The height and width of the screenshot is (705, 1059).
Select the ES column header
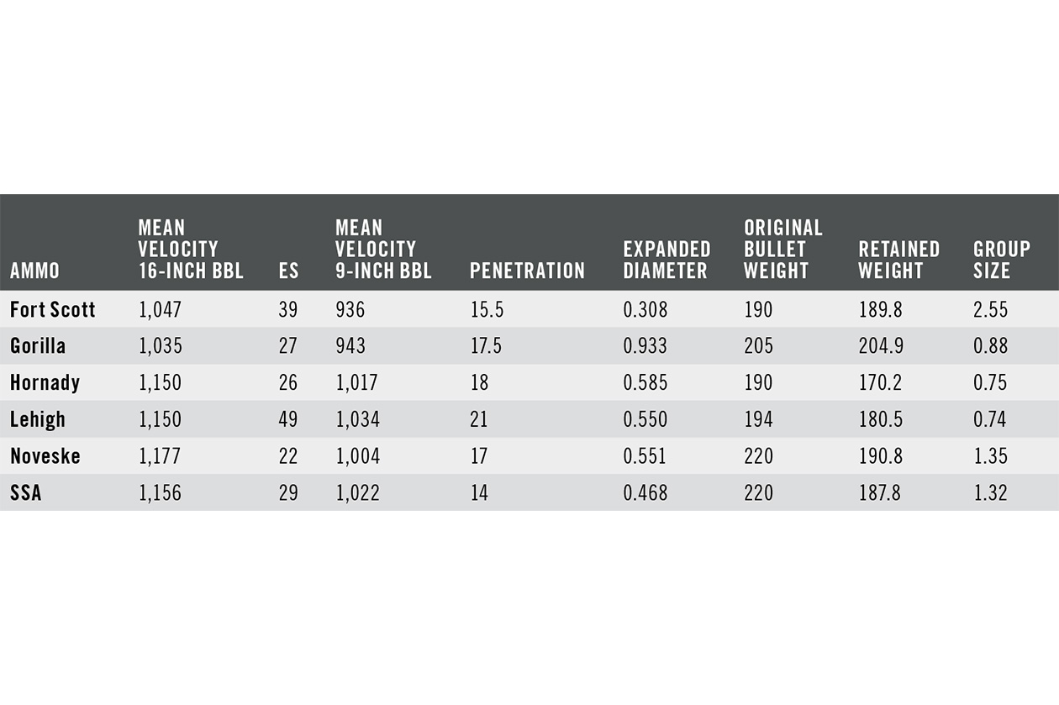tap(288, 271)
